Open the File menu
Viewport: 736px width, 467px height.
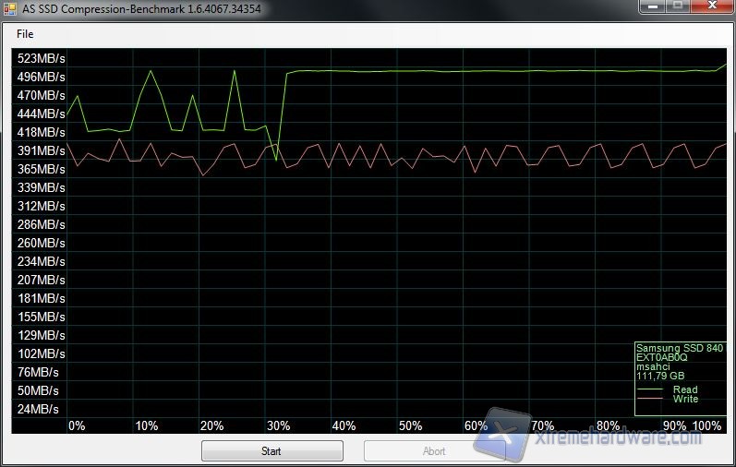pos(25,34)
